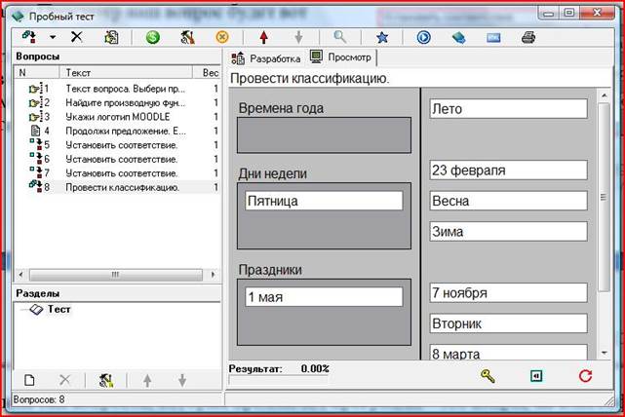Image resolution: width=625 pixels, height=417 pixels.
Task: Click the N column header
Action: click(37, 72)
